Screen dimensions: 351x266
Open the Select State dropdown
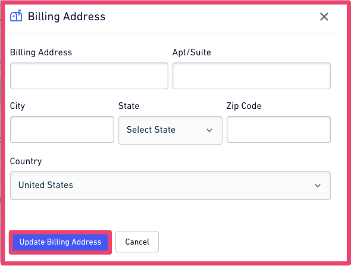(x=170, y=130)
